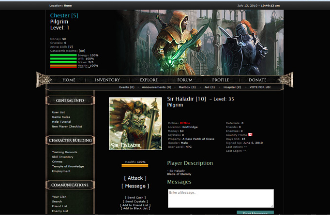Check Events (0) notifications

click(x=127, y=87)
